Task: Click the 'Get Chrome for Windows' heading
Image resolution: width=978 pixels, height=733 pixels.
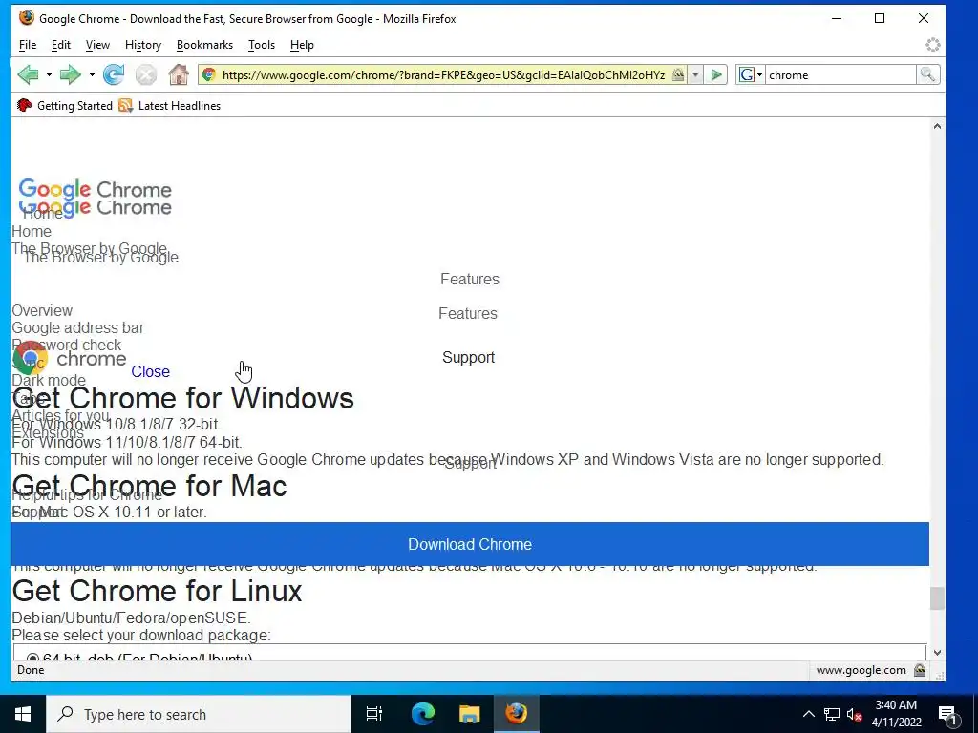Action: pyautogui.click(x=182, y=398)
